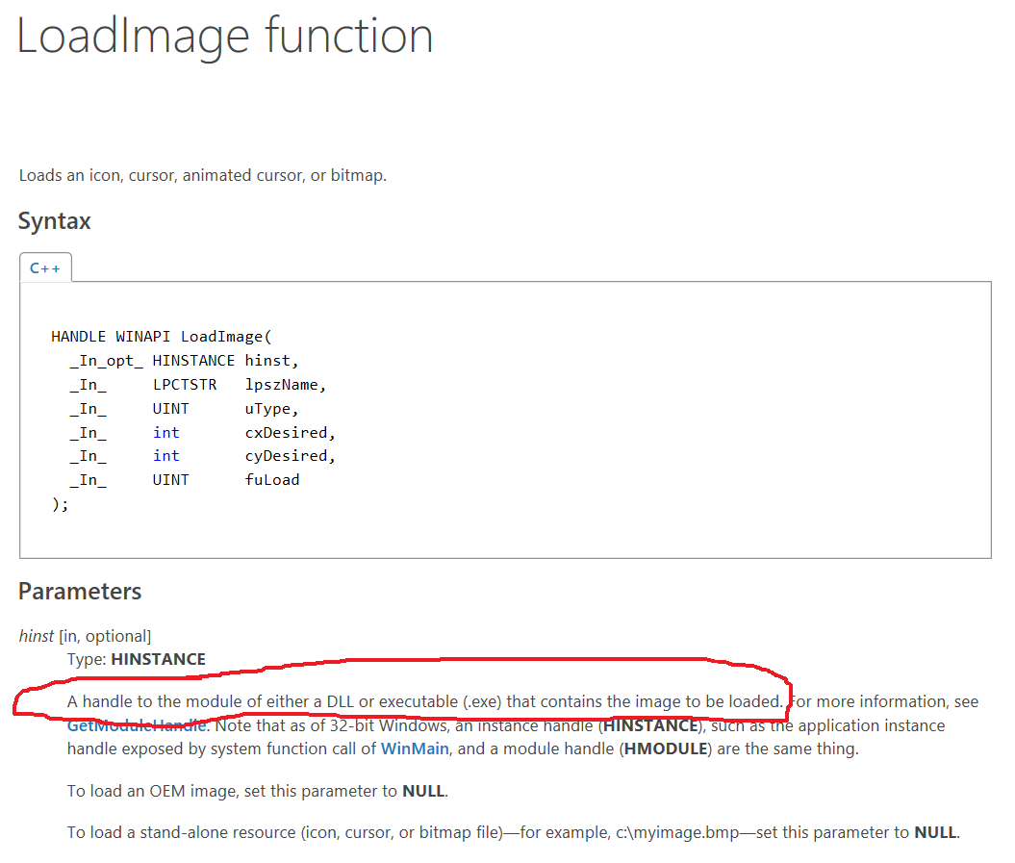Click lpszName in the code block
This screenshot has height=863, width=1015.
pyautogui.click(x=286, y=385)
